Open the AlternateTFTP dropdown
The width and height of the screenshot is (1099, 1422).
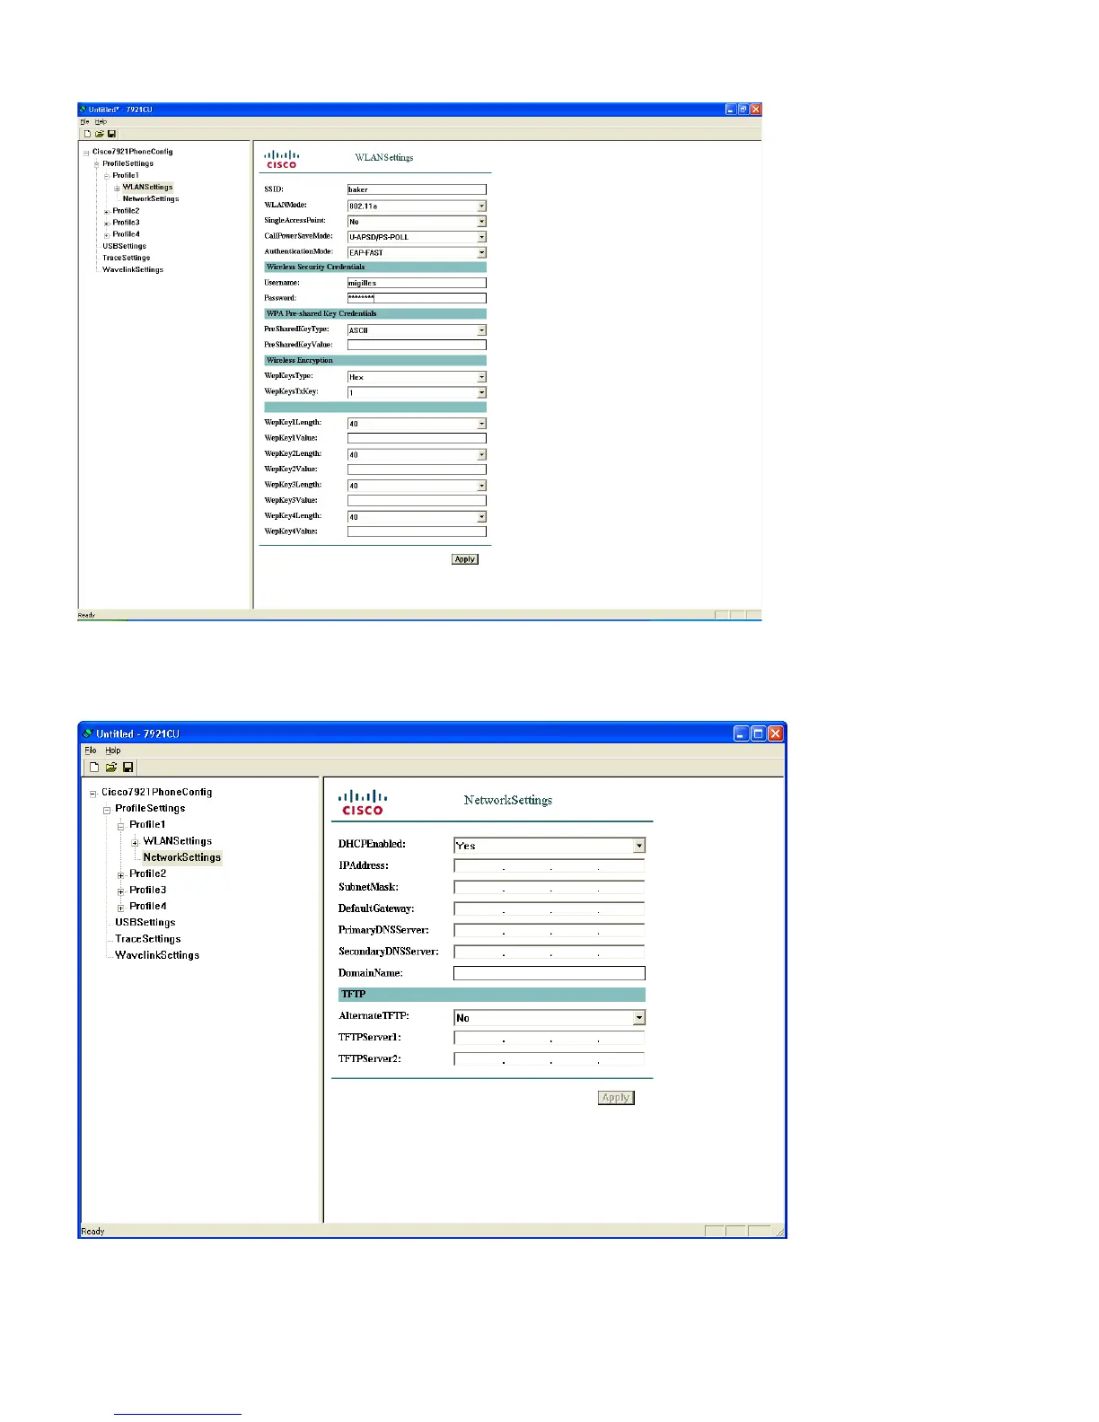pos(639,1018)
